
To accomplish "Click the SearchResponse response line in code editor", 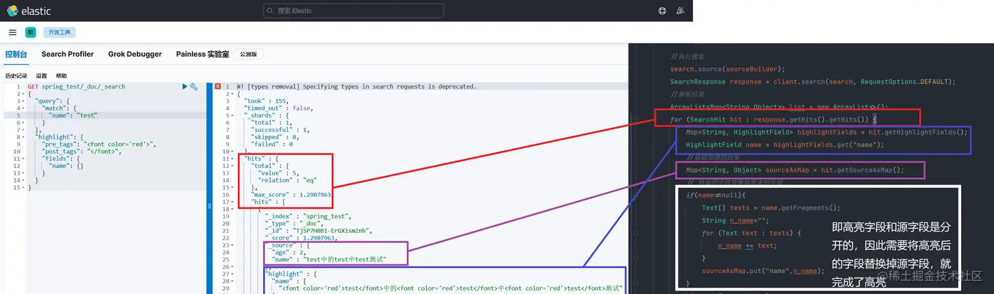I will 813,81.
